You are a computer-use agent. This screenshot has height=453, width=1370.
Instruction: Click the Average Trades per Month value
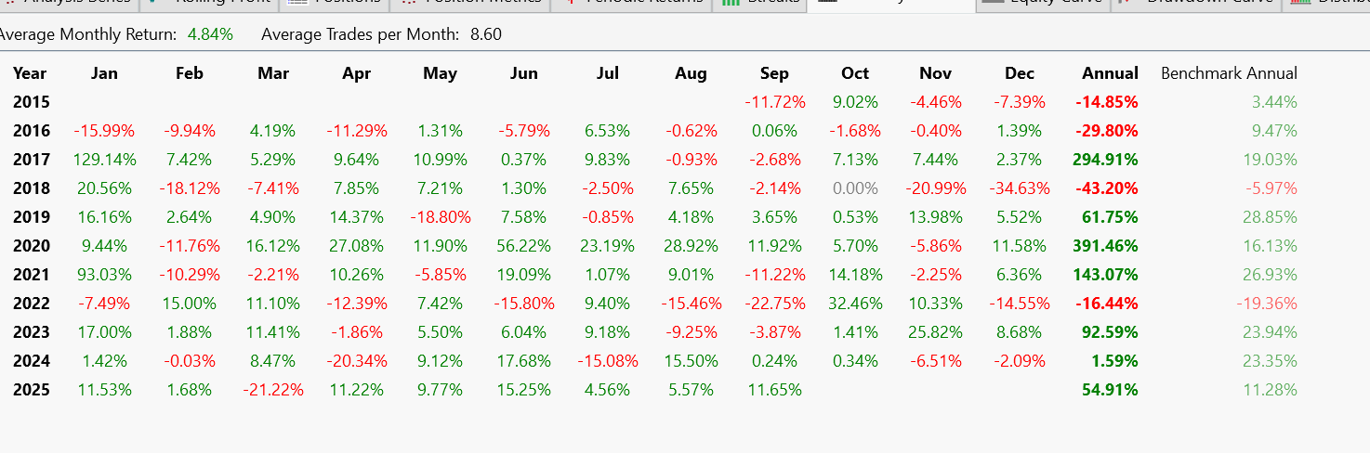point(486,35)
